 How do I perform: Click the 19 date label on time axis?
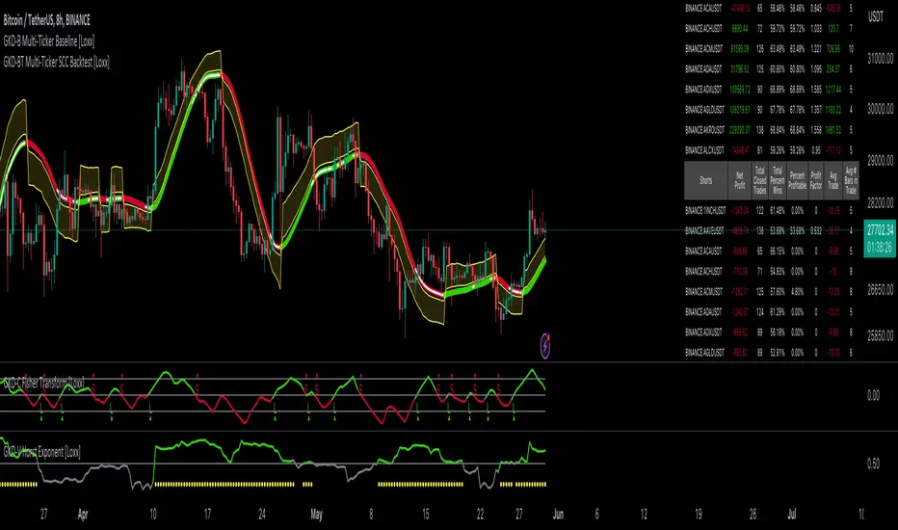(699, 515)
